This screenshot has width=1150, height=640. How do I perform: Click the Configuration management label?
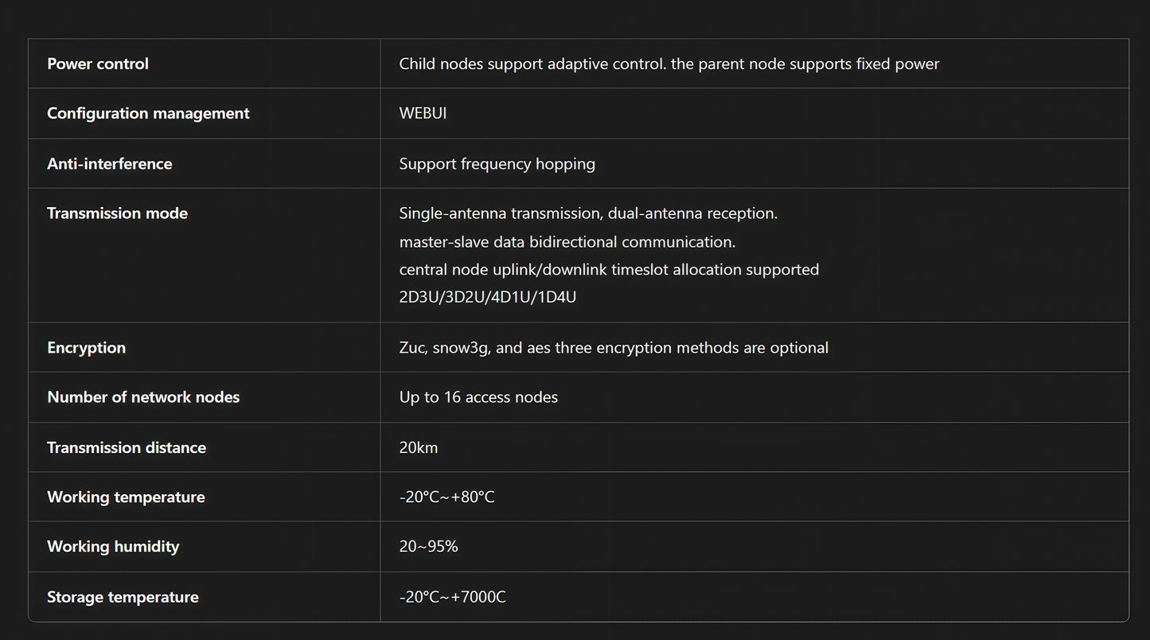click(148, 113)
